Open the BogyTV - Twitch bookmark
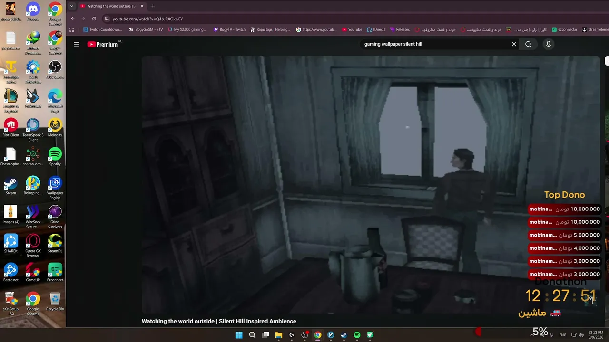Screen dimensions: 609x342 229,29
